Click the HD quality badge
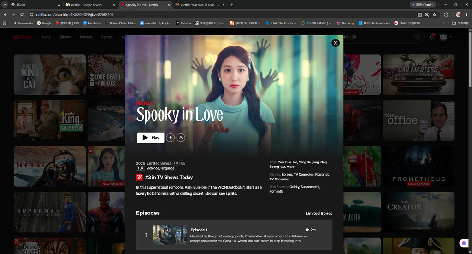This screenshot has width=472, height=254. (176, 163)
